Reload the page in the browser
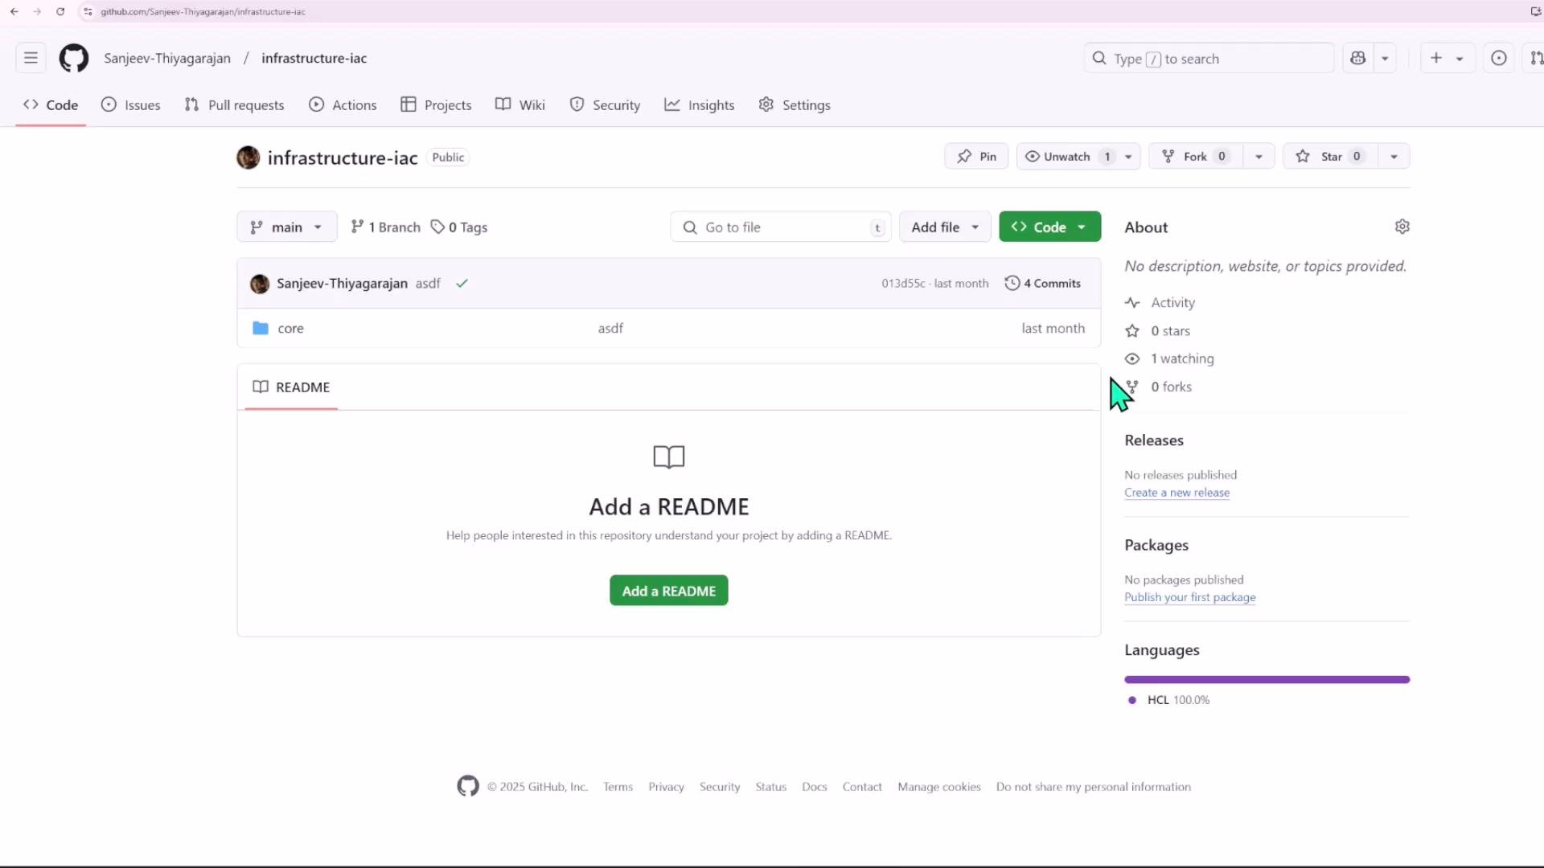 point(60,11)
